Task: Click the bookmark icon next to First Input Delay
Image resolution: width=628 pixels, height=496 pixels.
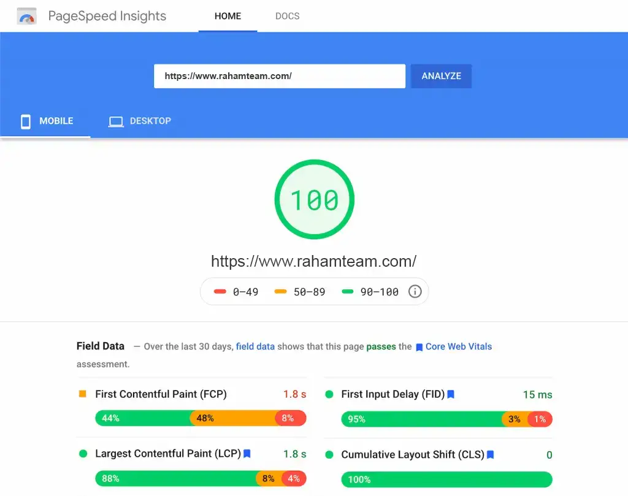Action: pyautogui.click(x=451, y=395)
